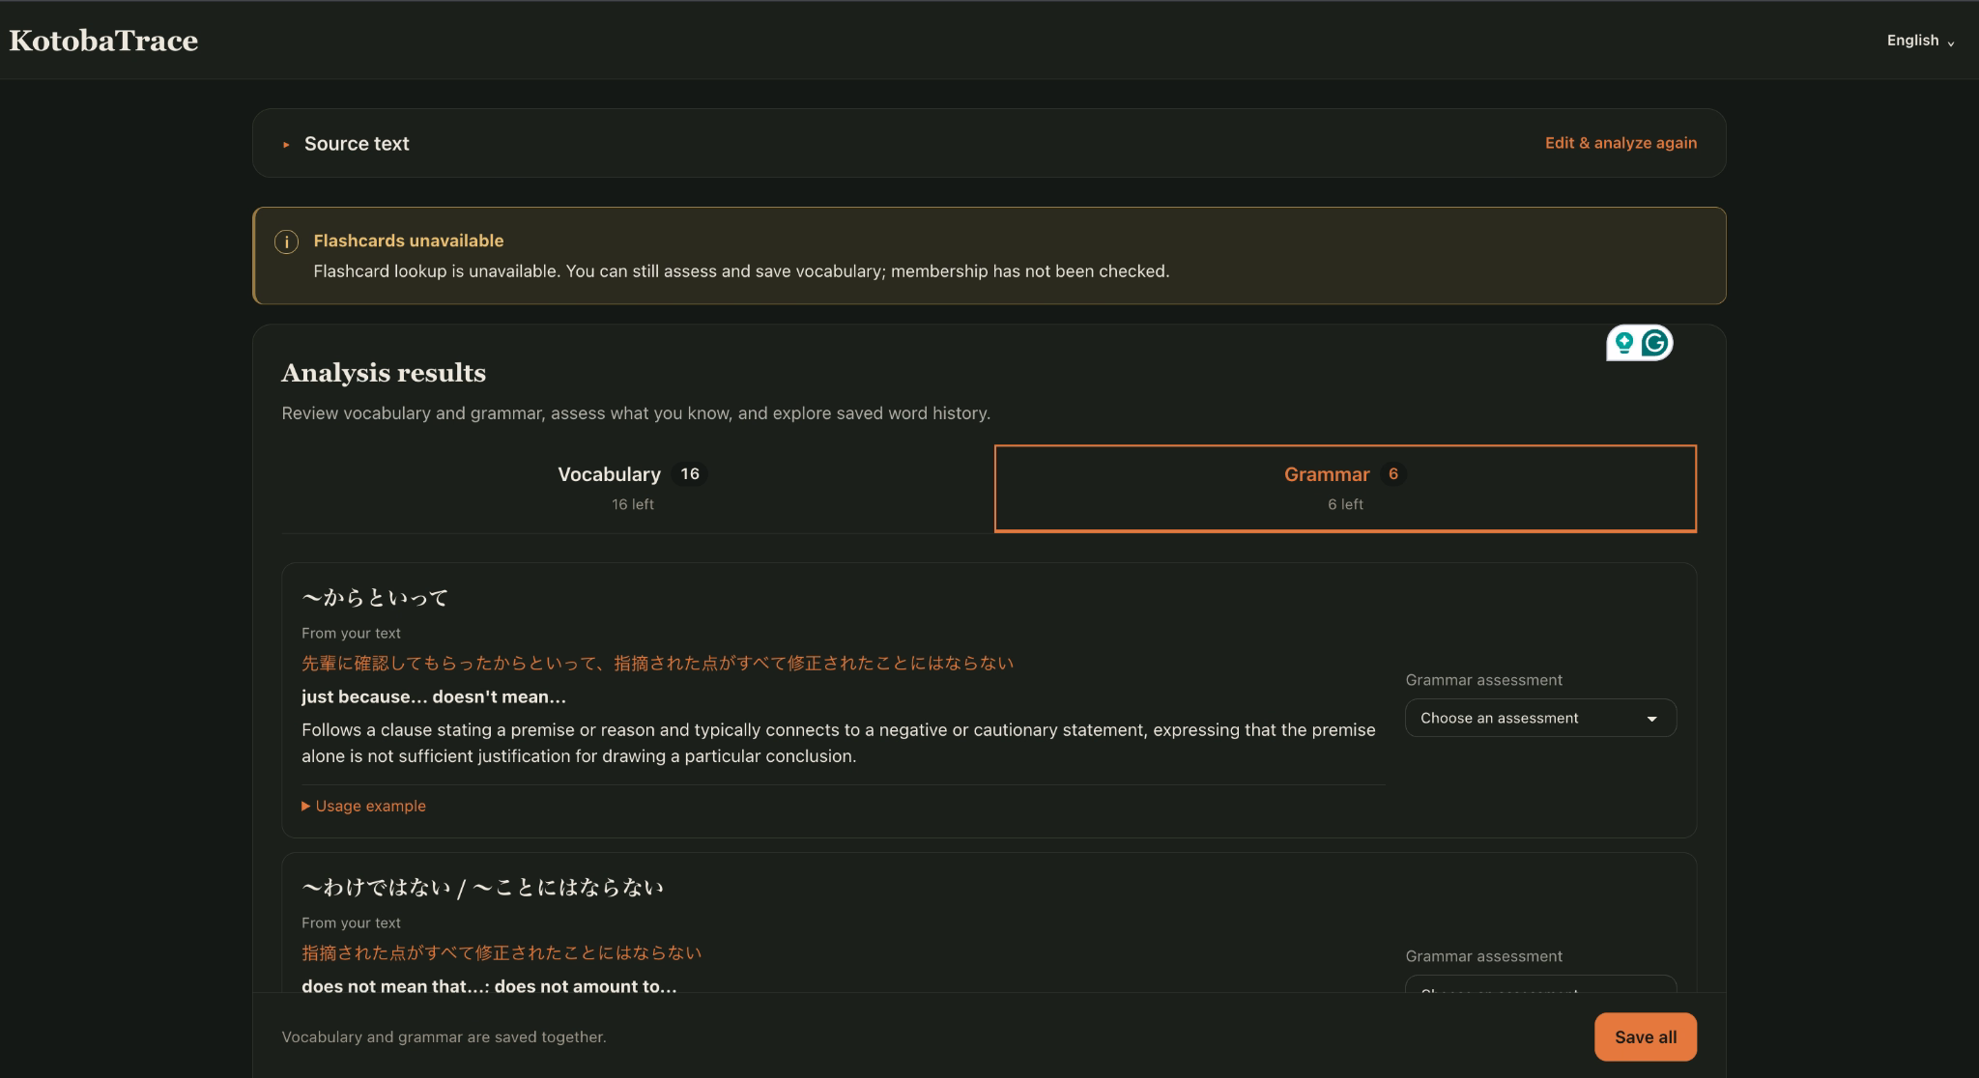This screenshot has height=1078, width=1979.
Task: Click the ～からといって grammar heading
Action: click(375, 598)
